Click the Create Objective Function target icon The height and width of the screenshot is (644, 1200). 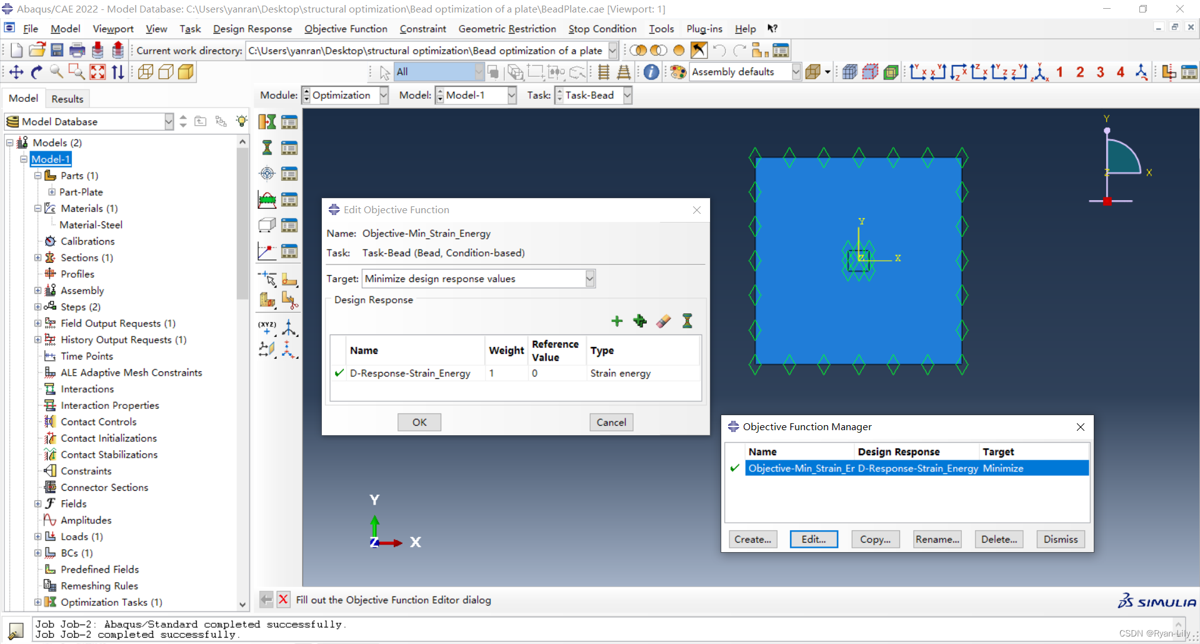(267, 173)
